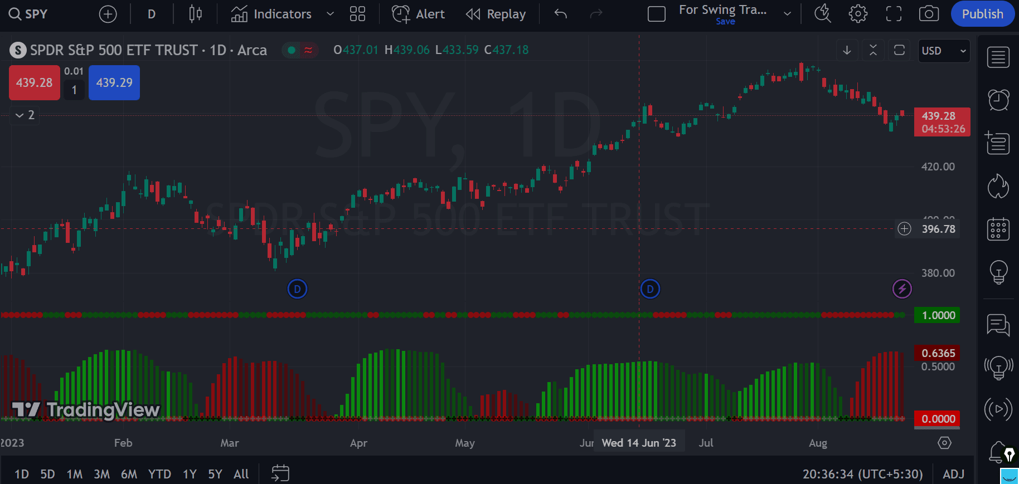Viewport: 1019px width, 484px height.
Task: Redo the last chart action
Action: tap(596, 14)
